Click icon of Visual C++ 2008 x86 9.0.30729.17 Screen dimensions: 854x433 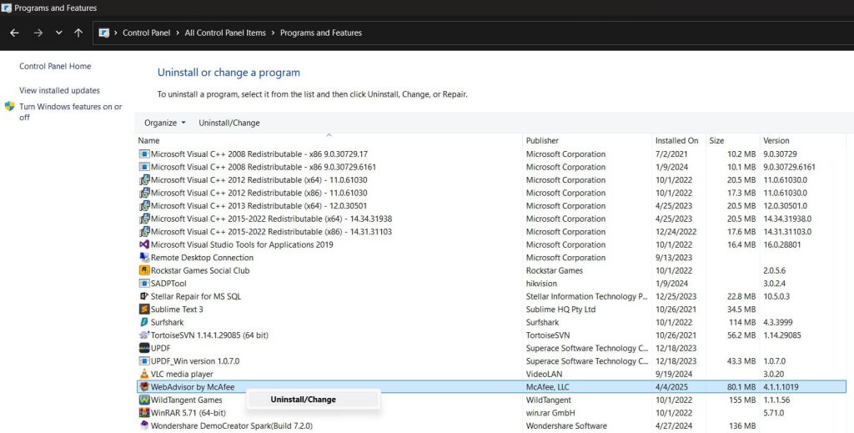[x=143, y=154]
